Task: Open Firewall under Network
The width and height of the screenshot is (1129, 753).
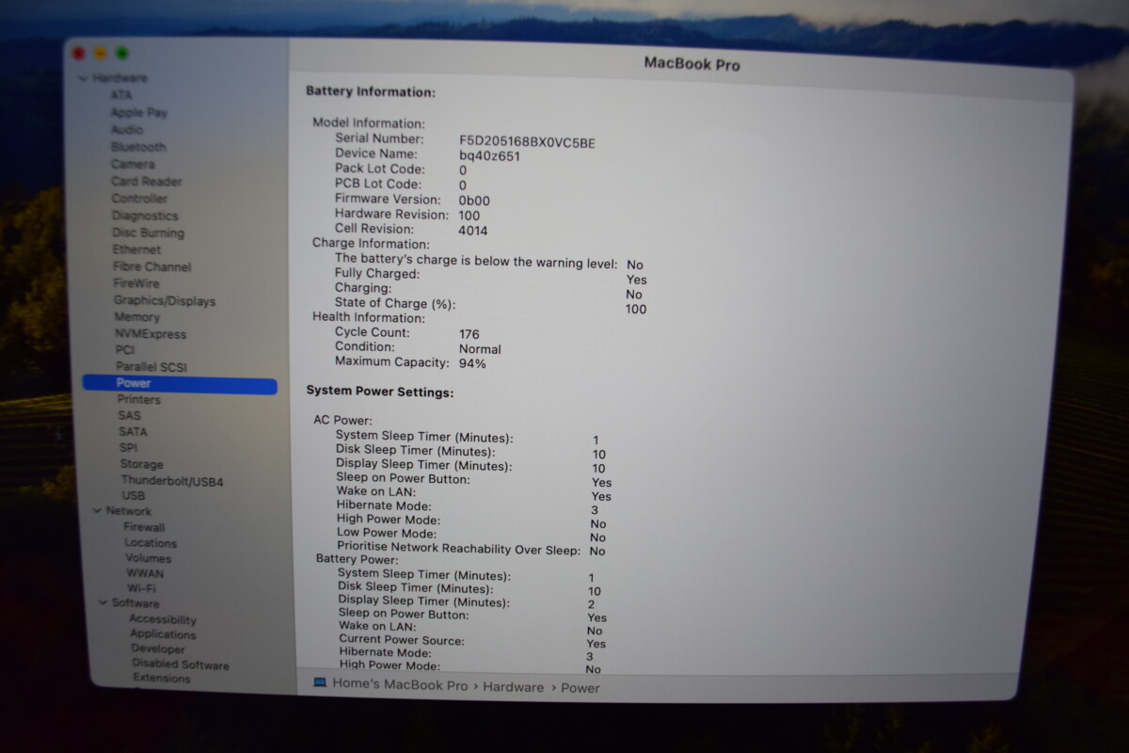Action: tap(144, 528)
